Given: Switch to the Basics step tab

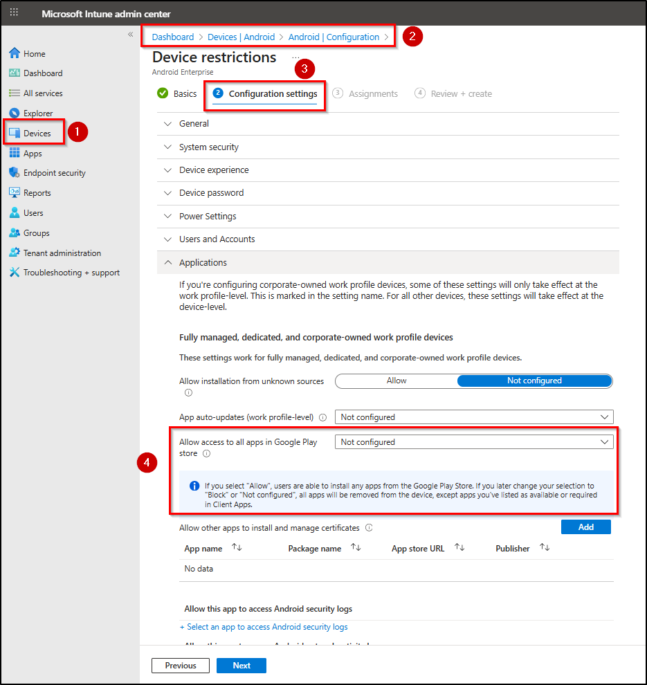Looking at the screenshot, I should [177, 94].
